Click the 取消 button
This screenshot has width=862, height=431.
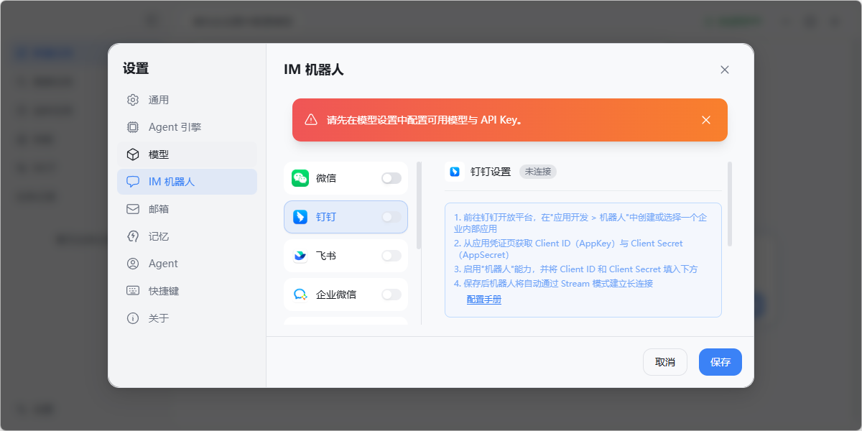[x=664, y=362]
